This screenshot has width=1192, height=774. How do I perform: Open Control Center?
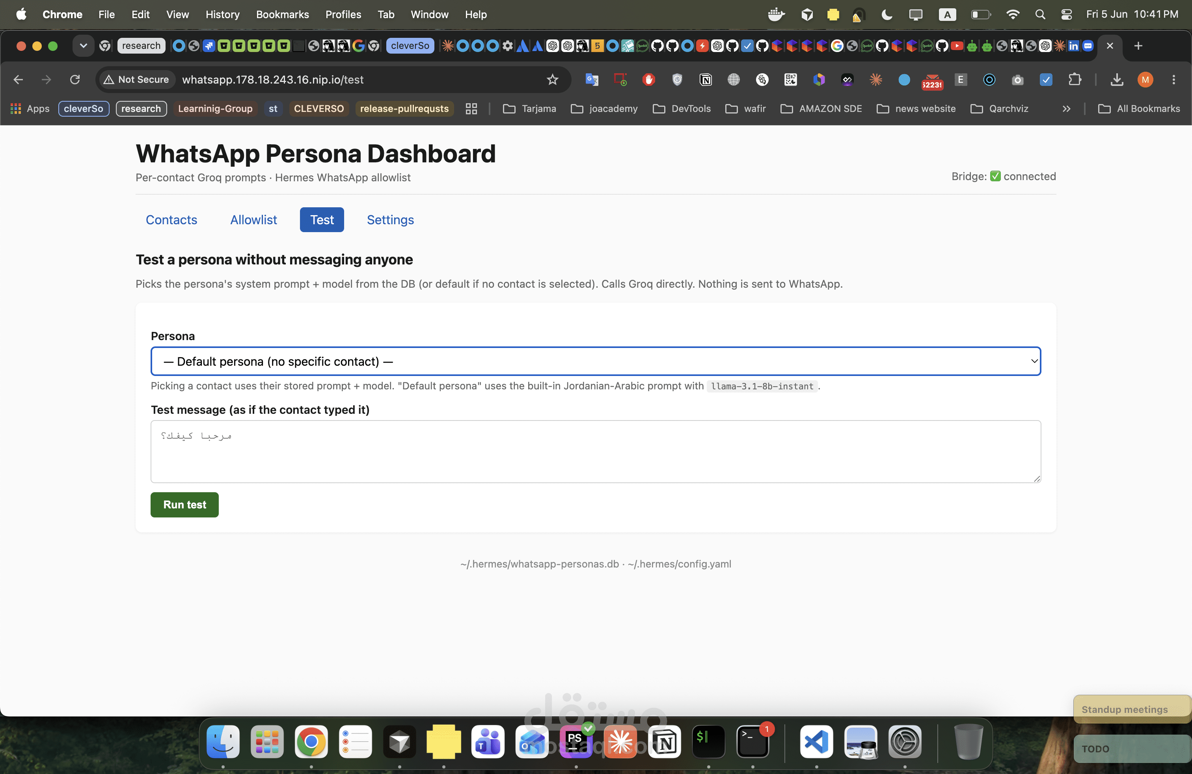[1067, 15]
